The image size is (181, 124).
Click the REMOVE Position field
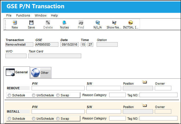138,88
